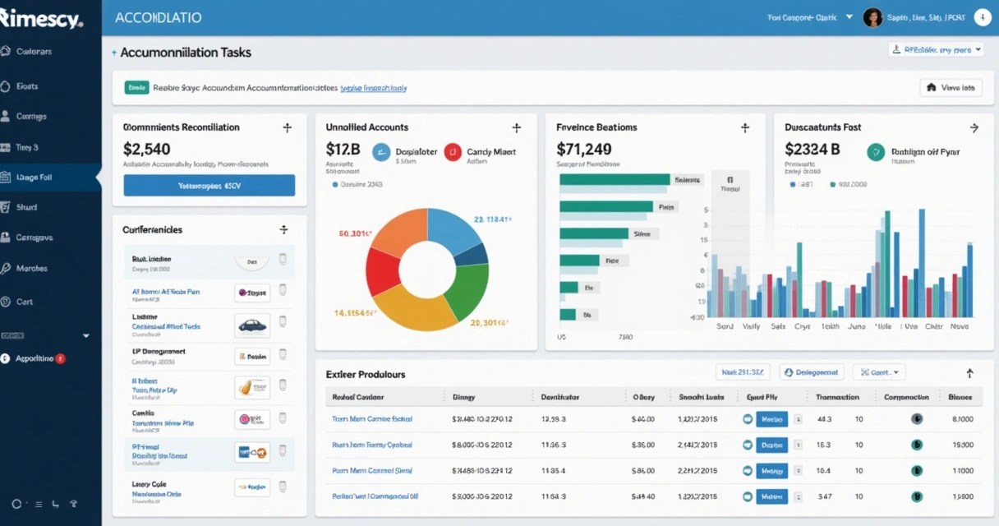999x526 pixels.
Task: Toggle the checkbox in the first Curlfernicles row
Action: coord(283,260)
